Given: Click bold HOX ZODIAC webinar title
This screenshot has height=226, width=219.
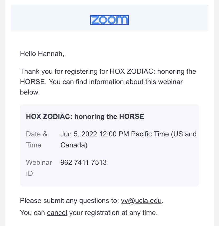Looking at the screenshot, I should point(85,117).
